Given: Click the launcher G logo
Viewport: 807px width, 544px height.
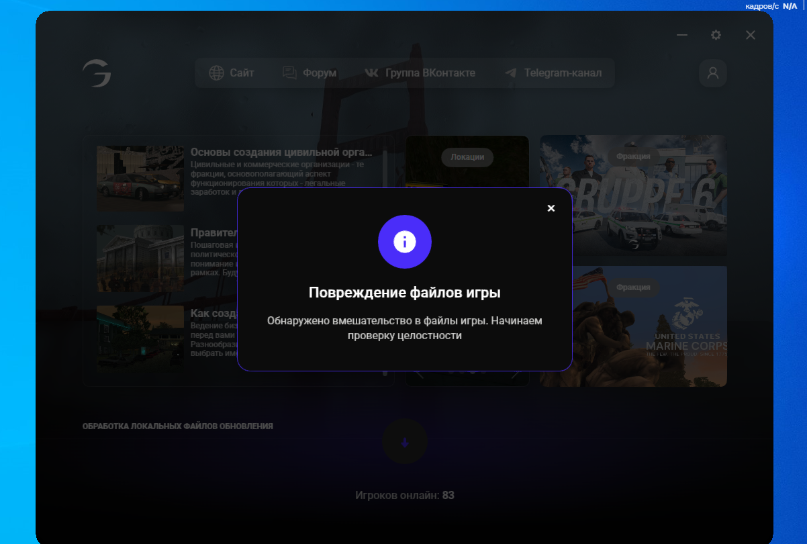Looking at the screenshot, I should pos(97,73).
